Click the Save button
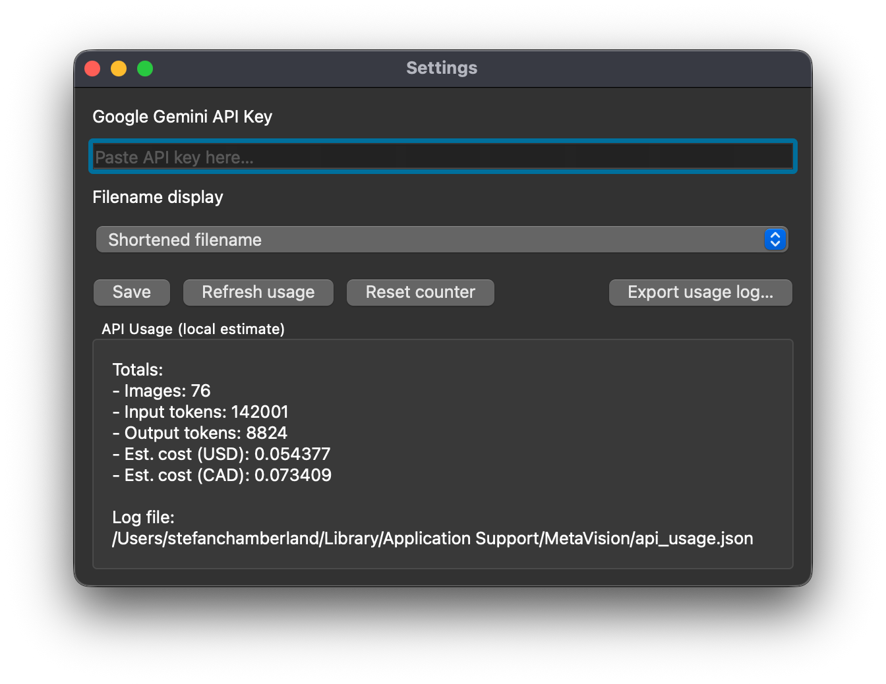 click(132, 292)
